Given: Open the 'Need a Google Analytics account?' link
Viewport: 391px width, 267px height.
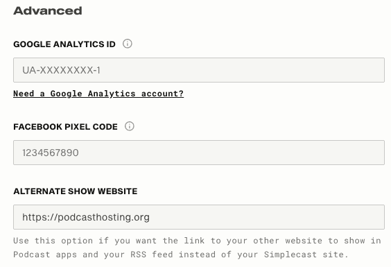Looking at the screenshot, I should pyautogui.click(x=98, y=94).
